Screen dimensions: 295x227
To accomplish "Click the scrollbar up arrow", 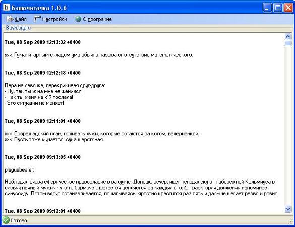I will [x=288, y=36].
